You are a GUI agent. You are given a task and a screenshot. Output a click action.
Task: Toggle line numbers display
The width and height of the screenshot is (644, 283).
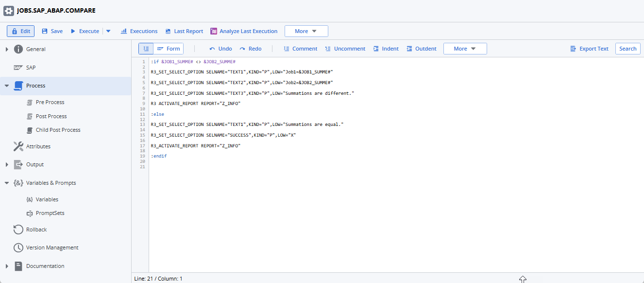coord(146,48)
